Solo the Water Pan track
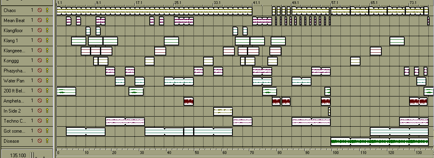The height and width of the screenshot is (158, 434). (x=47, y=81)
